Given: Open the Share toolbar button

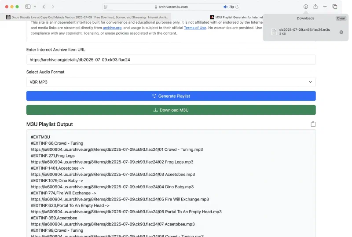Looking at the screenshot, I should [315, 7].
